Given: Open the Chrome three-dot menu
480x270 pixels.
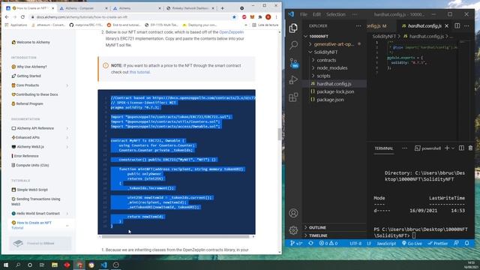Looking at the screenshot, I should pos(276,17).
